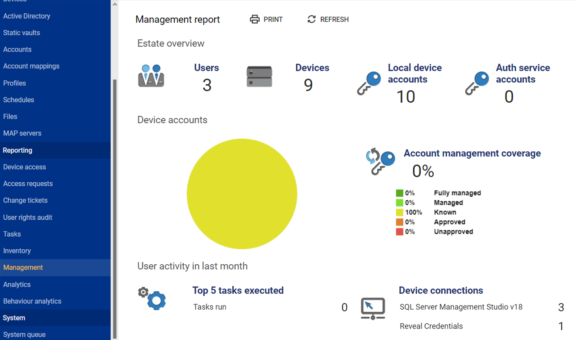Viewport: 576px width, 340px height.
Task: Click the gears icon beside Top 5 tasks
Action: pos(152,298)
